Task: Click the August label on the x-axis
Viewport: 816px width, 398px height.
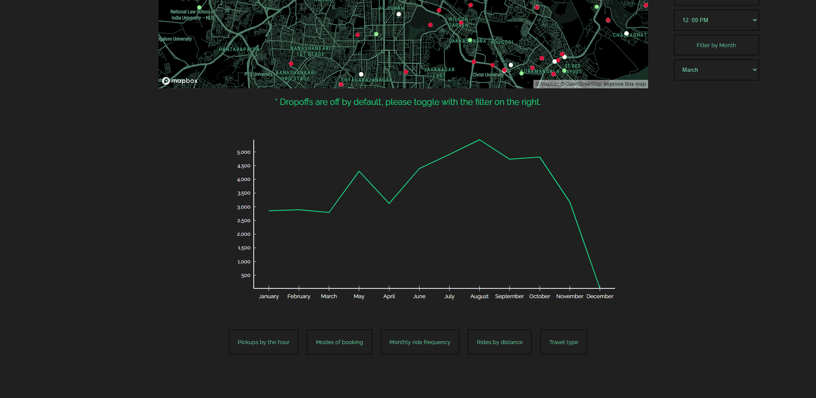Action: coord(479,296)
